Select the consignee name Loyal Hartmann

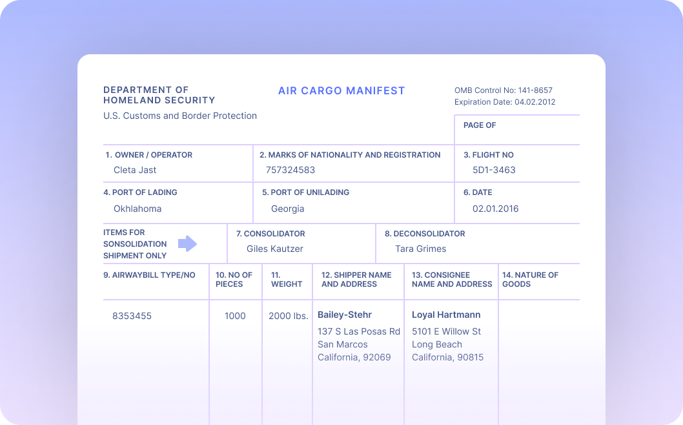[x=446, y=315]
